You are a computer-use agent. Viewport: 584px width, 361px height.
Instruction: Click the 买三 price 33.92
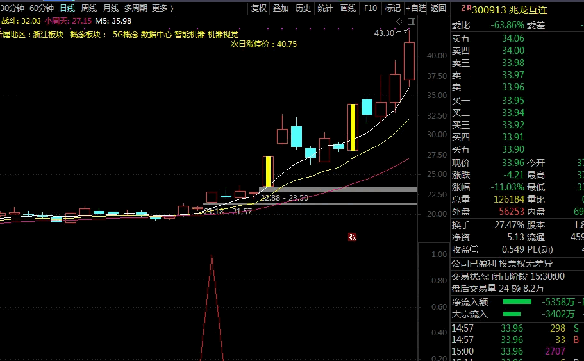[x=513, y=125]
